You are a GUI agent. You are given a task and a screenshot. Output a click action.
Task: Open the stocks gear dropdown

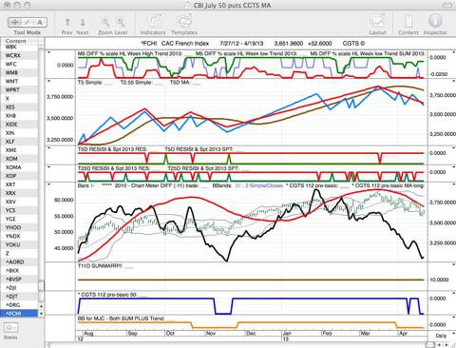(11, 327)
